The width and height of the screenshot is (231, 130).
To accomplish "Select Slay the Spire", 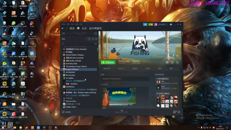I will click(x=79, y=101).
